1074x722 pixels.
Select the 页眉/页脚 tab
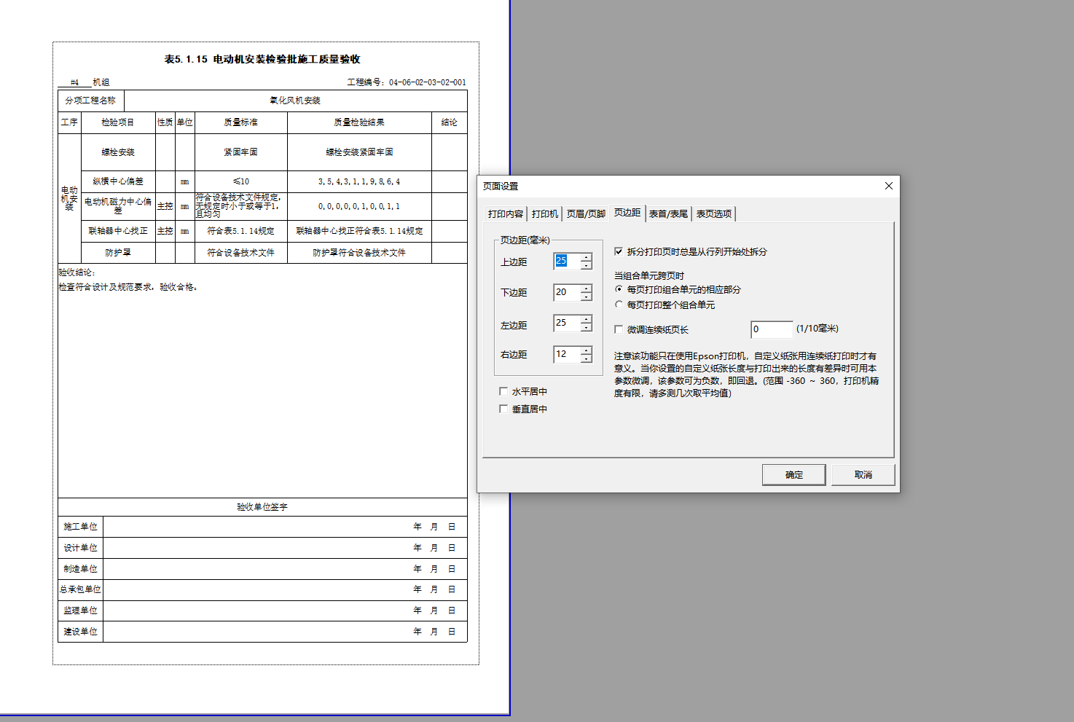[x=586, y=214]
